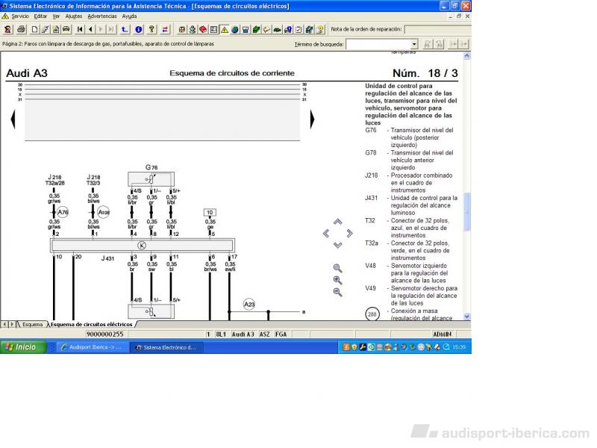Open the Ver menu
Image resolution: width=597 pixels, height=448 pixels.
pyautogui.click(x=57, y=16)
